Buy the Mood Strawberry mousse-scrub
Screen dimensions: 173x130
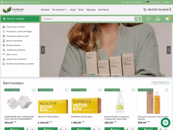coord(14,129)
